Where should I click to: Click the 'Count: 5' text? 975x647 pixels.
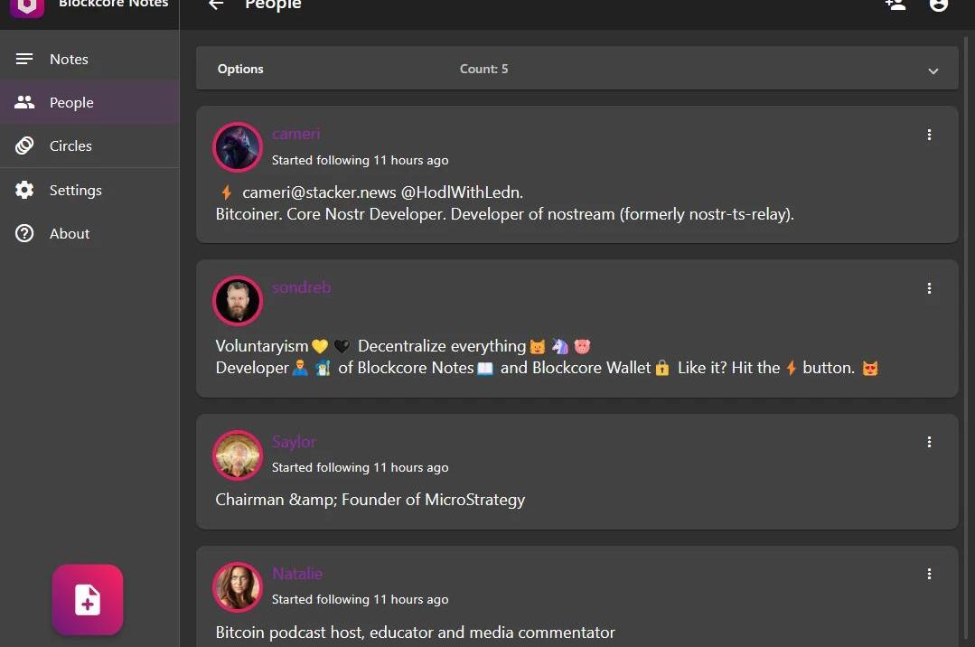coord(483,69)
